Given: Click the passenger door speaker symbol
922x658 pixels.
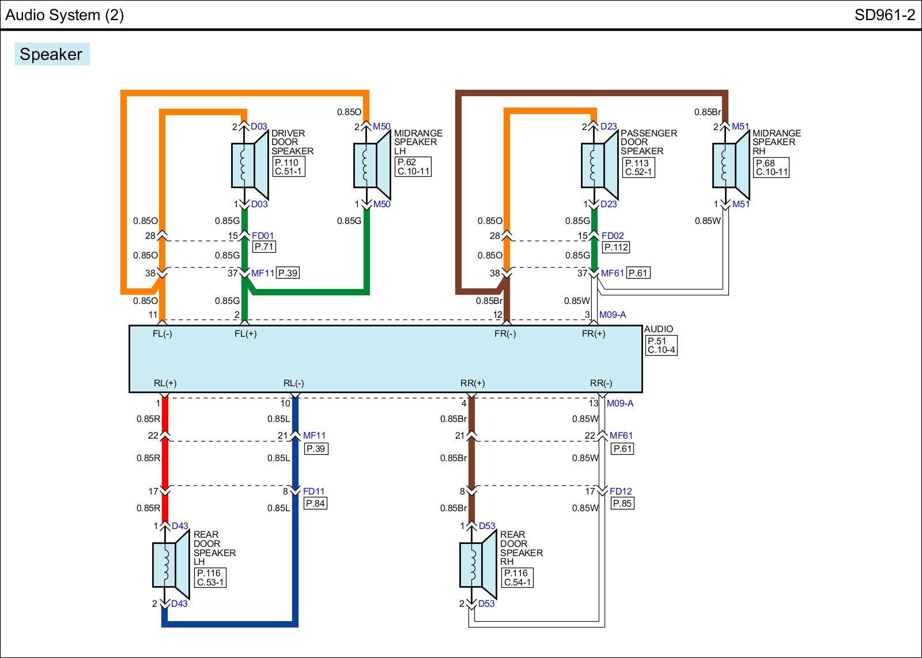Looking at the screenshot, I should 599,165.
